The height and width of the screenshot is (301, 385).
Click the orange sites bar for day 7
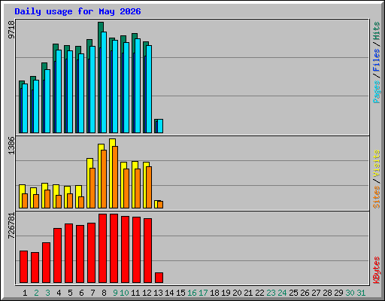(x=92, y=188)
